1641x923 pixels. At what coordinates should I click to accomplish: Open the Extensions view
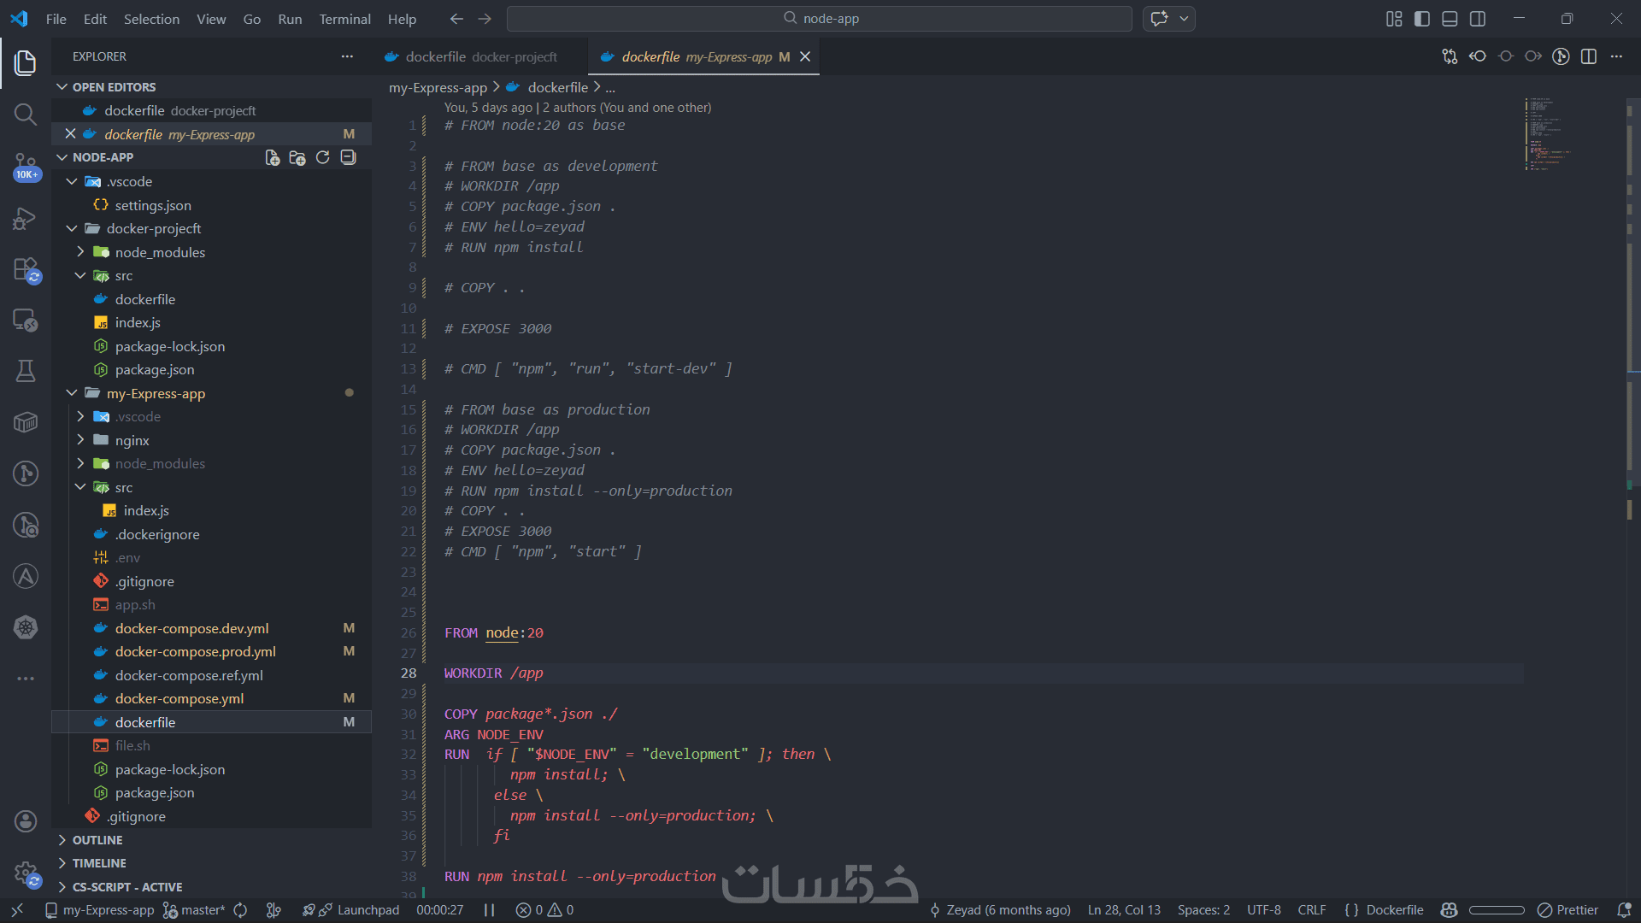click(26, 270)
